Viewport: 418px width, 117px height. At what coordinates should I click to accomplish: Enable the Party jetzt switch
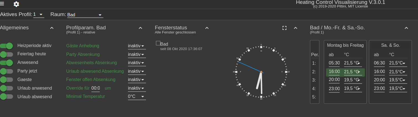point(7,71)
